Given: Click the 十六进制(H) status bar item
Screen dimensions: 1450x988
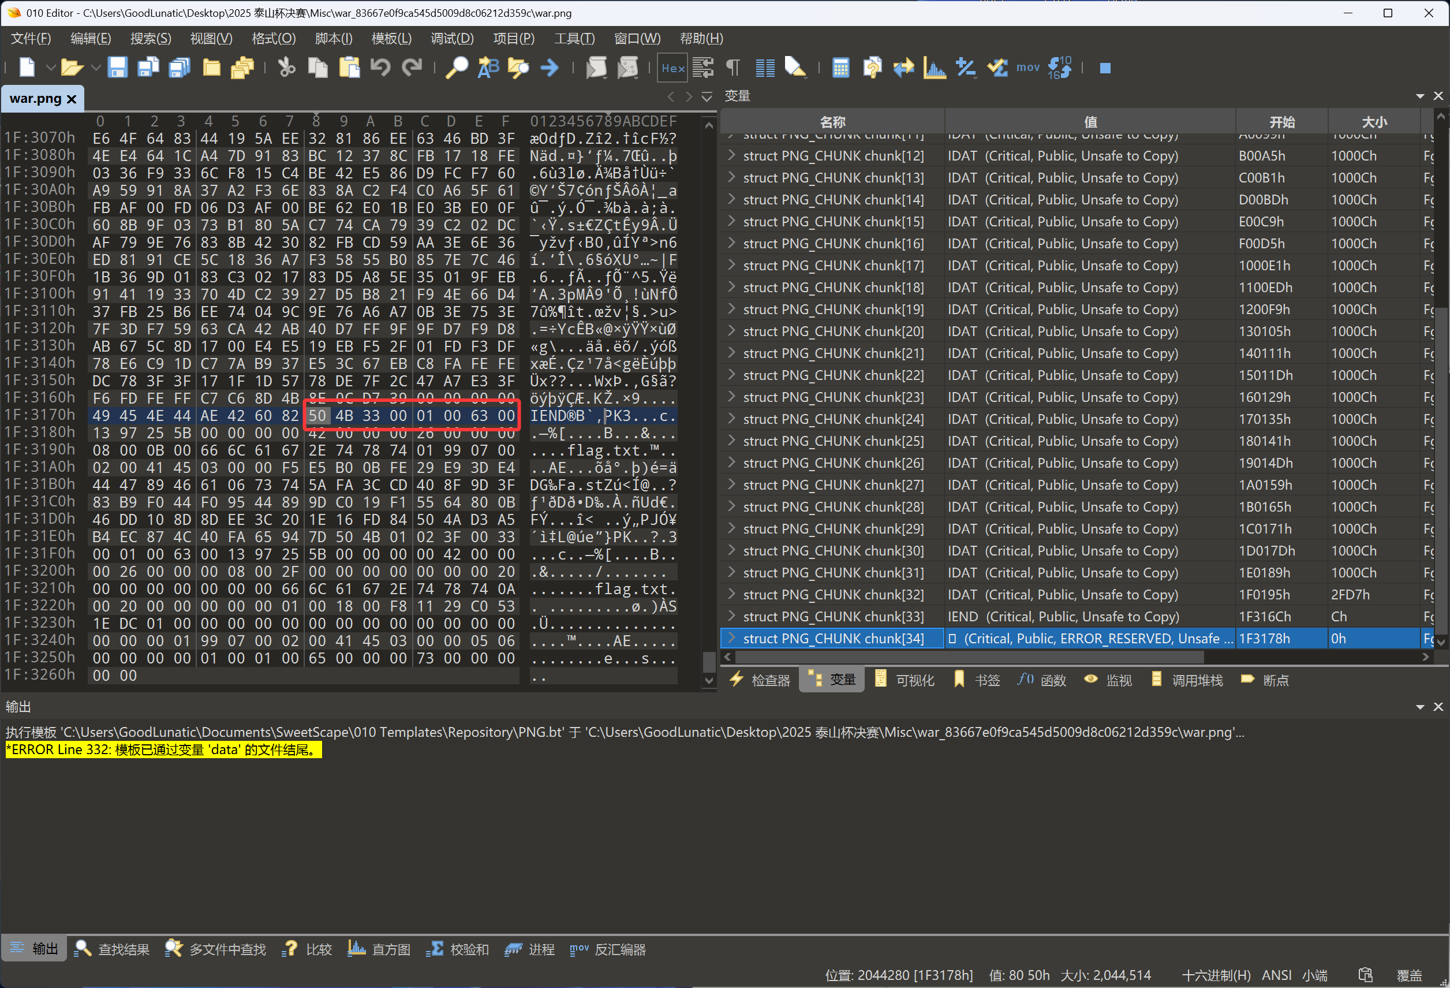Looking at the screenshot, I should point(1216,975).
